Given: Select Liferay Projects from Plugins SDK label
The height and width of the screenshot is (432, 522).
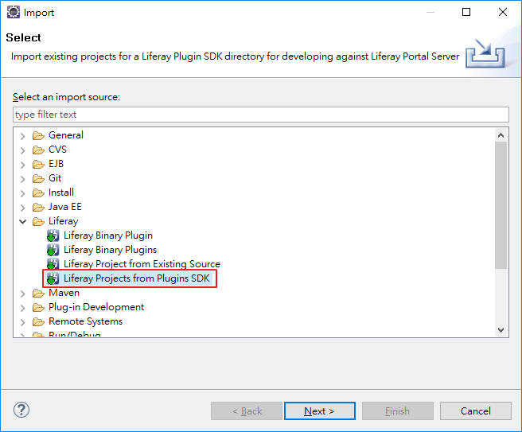Looking at the screenshot, I should [x=137, y=278].
